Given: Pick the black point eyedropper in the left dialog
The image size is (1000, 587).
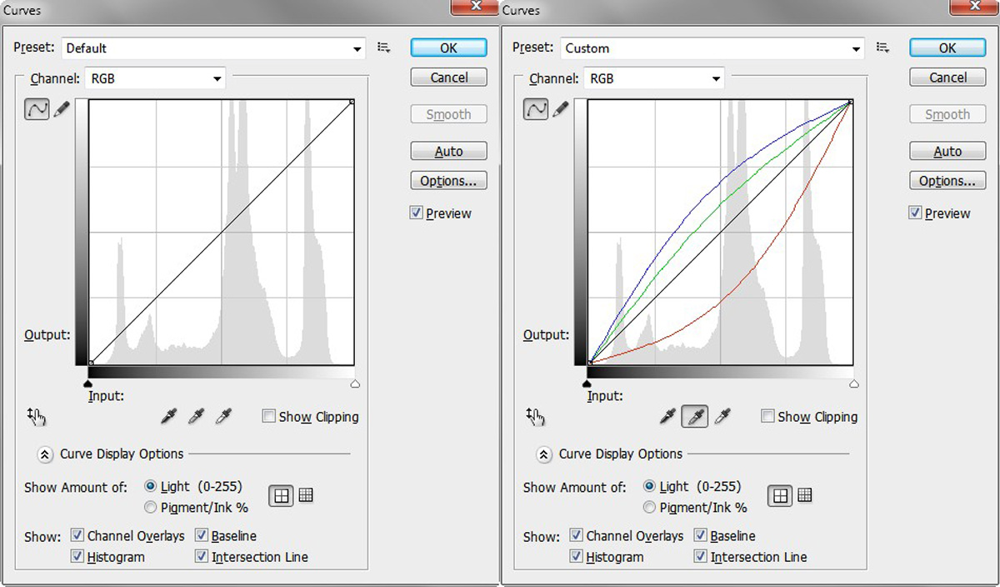Looking at the screenshot, I should [x=169, y=416].
